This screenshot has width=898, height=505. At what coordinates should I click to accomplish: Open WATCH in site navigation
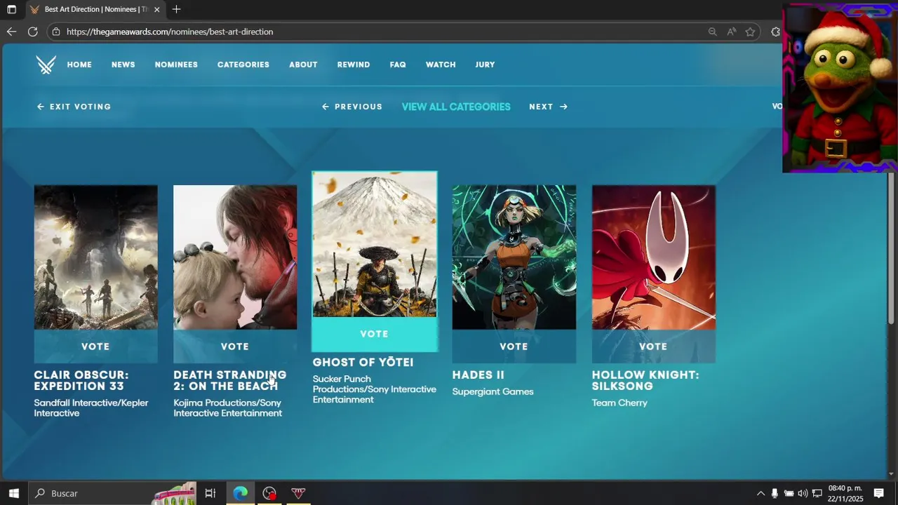coord(441,65)
